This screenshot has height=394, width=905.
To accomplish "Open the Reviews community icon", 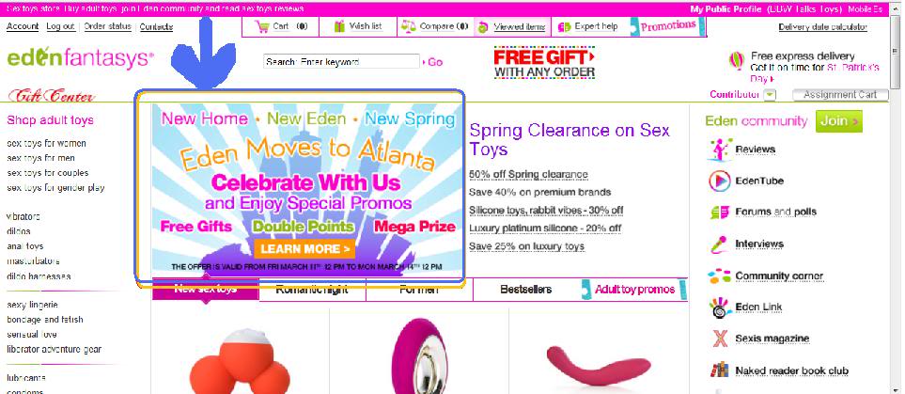I will click(719, 150).
